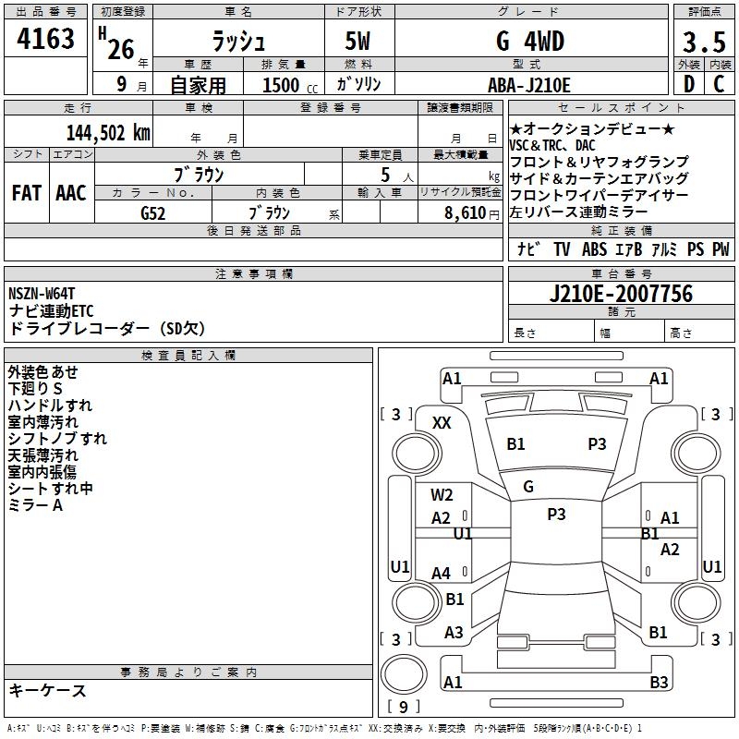The image size is (739, 739).
Task: Select inspector note 天張薄汚れ
Action: pos(42,454)
